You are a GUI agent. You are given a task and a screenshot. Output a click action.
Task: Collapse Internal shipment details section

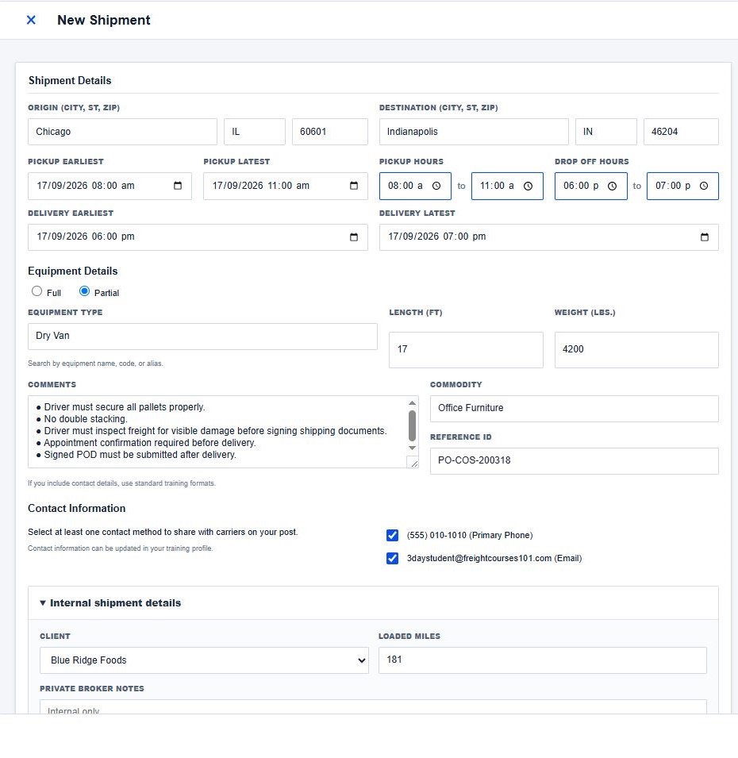(110, 602)
